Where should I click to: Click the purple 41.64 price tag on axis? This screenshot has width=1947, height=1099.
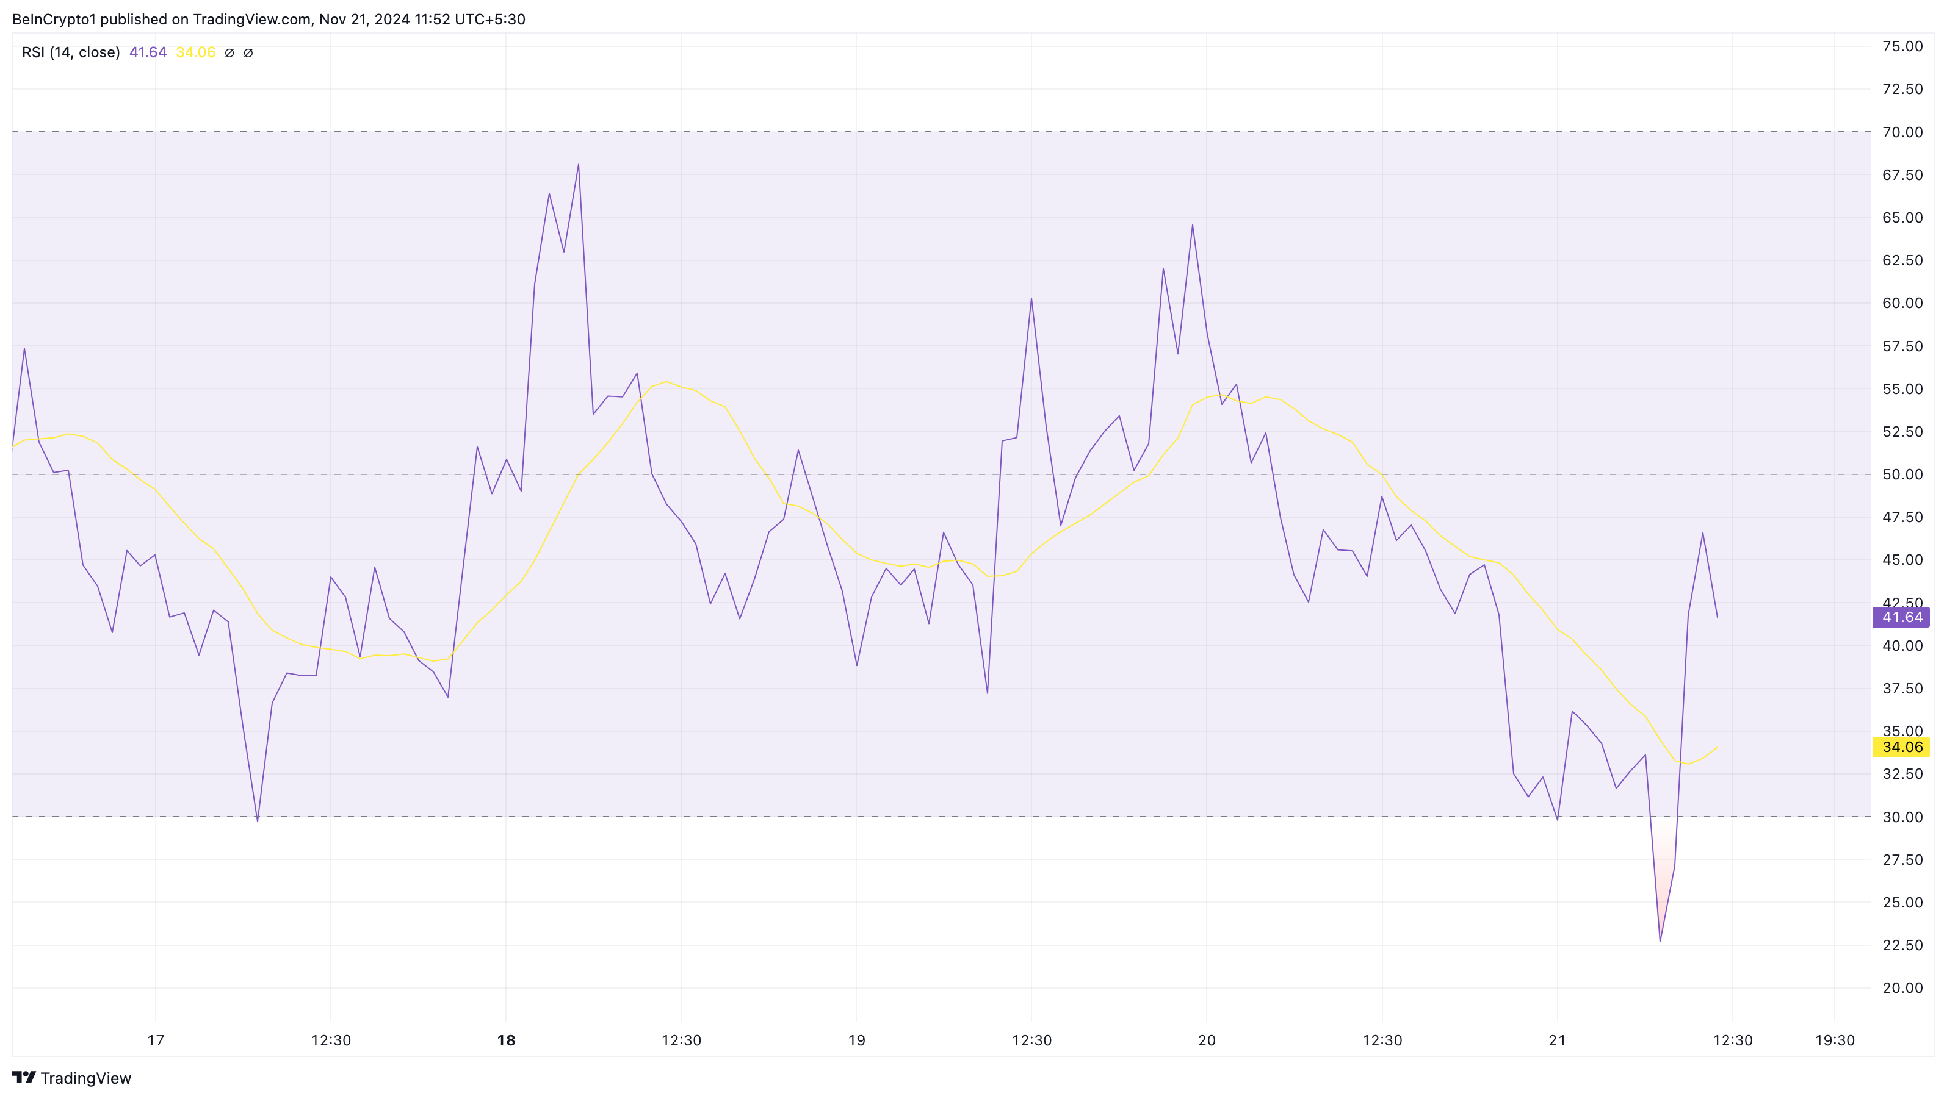(x=1901, y=617)
